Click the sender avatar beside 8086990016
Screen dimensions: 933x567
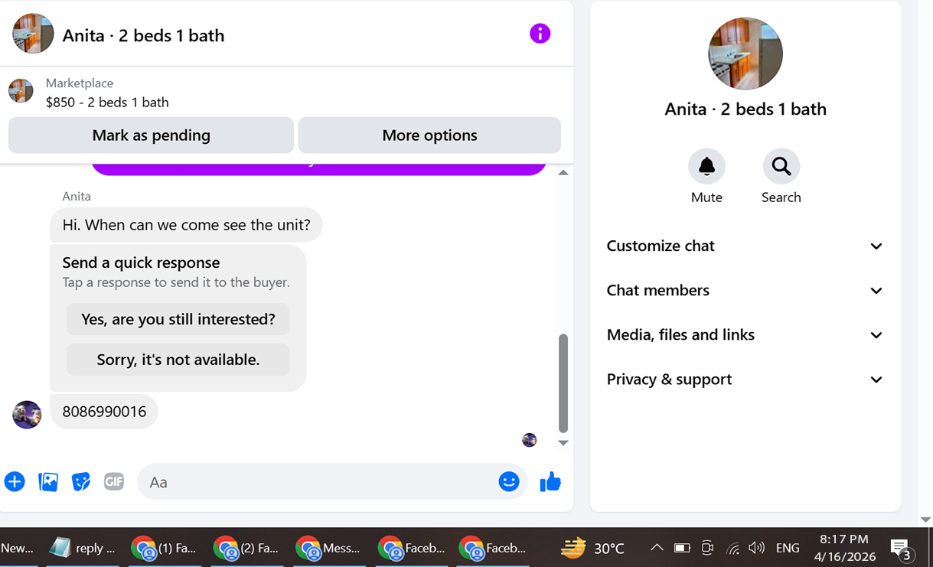pyautogui.click(x=27, y=415)
